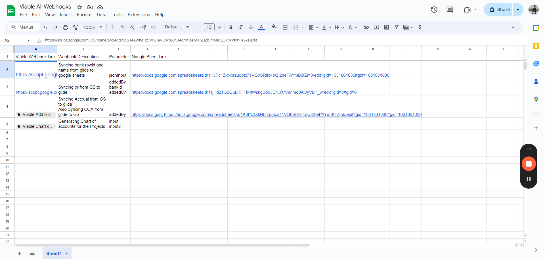Open Google Calendar side panel
The height and width of the screenshot is (259, 545).
[536, 28]
